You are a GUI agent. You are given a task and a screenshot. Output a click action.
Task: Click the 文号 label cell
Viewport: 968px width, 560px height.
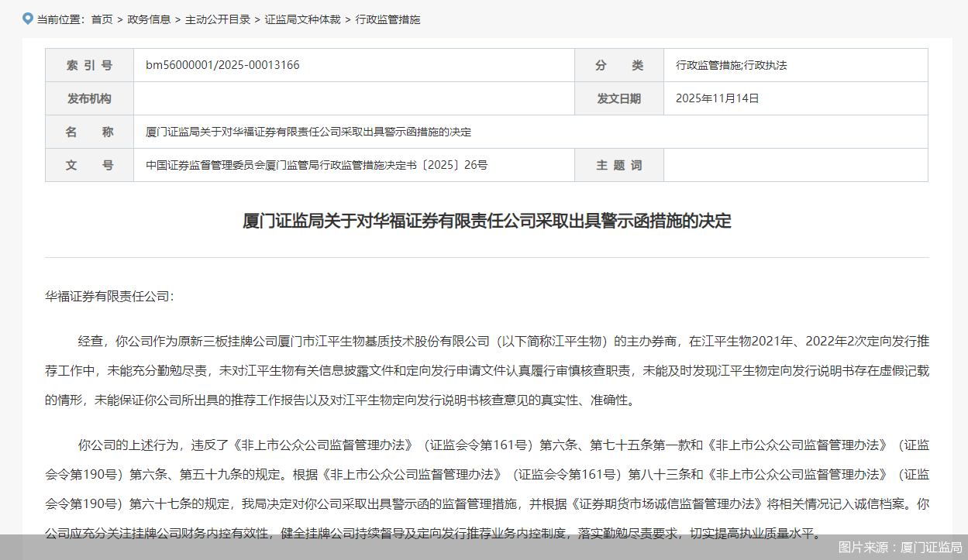pos(89,165)
